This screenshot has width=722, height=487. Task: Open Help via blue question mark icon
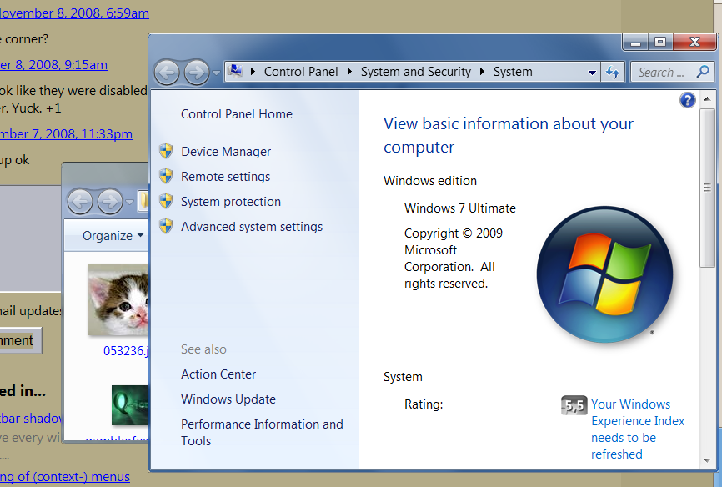click(688, 100)
